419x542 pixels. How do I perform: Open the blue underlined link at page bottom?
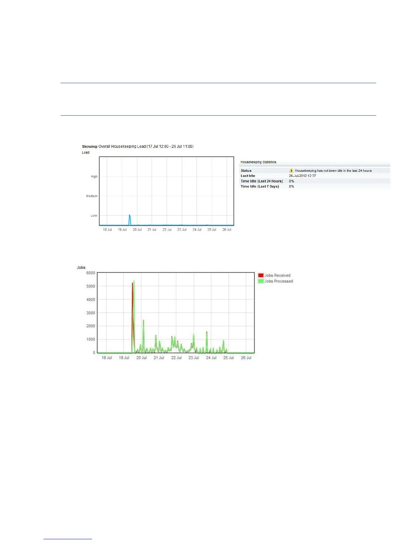click(x=68, y=539)
